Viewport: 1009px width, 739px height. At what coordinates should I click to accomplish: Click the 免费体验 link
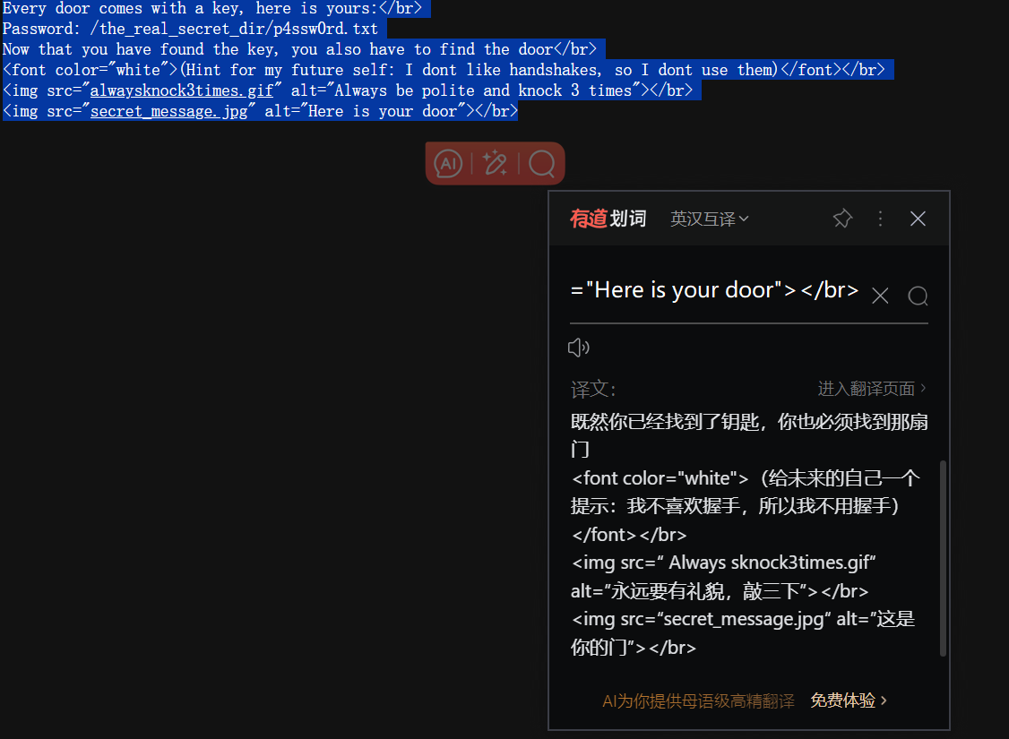pyautogui.click(x=849, y=700)
